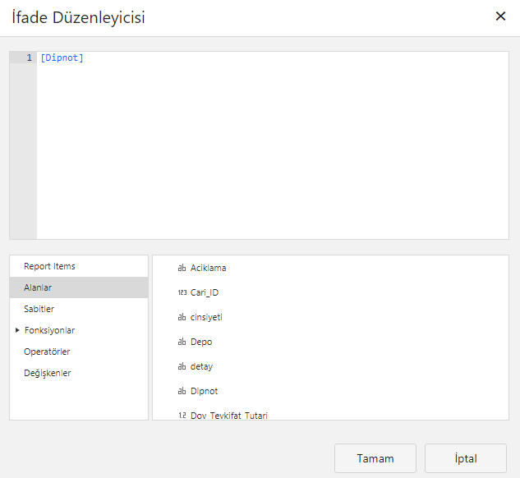Select line number 1 in the gutter
This screenshot has height=478, width=520.
click(29, 57)
